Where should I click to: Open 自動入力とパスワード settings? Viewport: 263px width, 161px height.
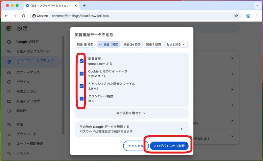pyautogui.click(x=33, y=51)
